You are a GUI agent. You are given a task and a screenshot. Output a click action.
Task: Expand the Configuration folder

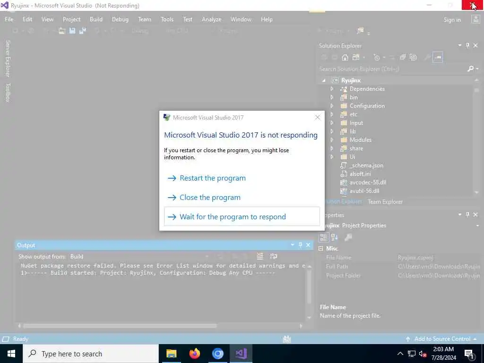click(332, 106)
